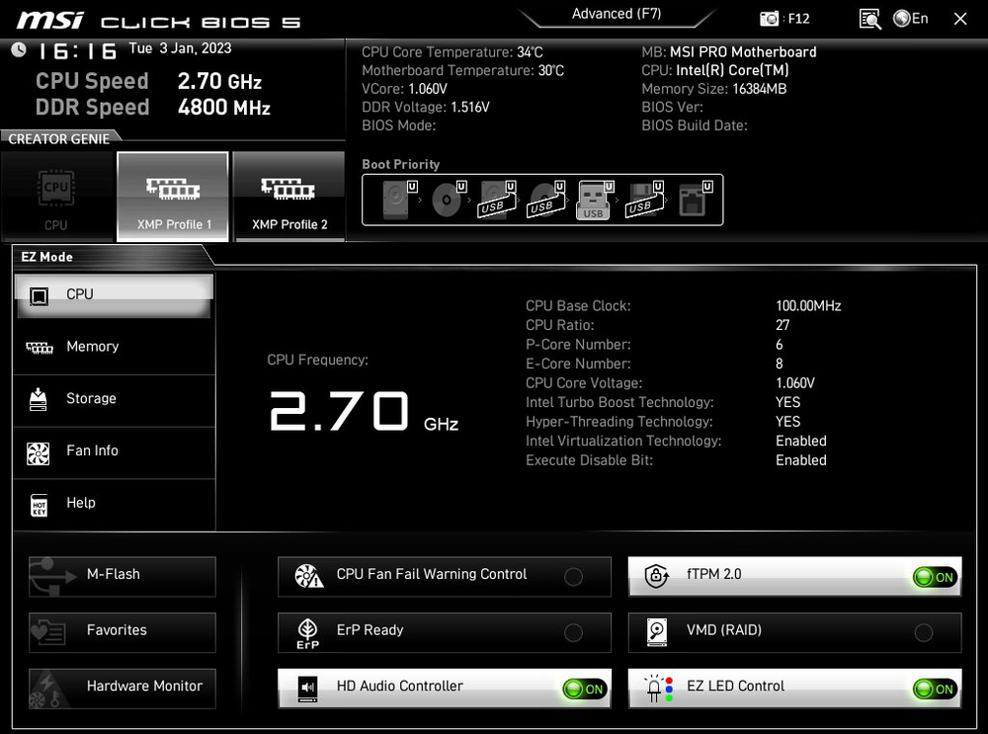The height and width of the screenshot is (734, 988).
Task: Click the Motherboard Temperature 30°C reading
Action: [x=462, y=70]
